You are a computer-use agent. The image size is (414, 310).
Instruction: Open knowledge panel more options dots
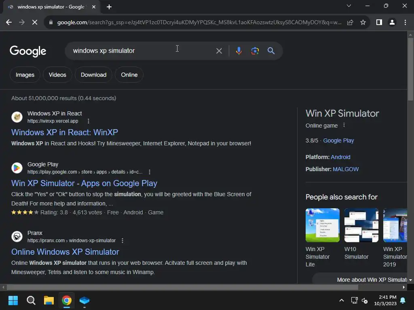point(344,125)
